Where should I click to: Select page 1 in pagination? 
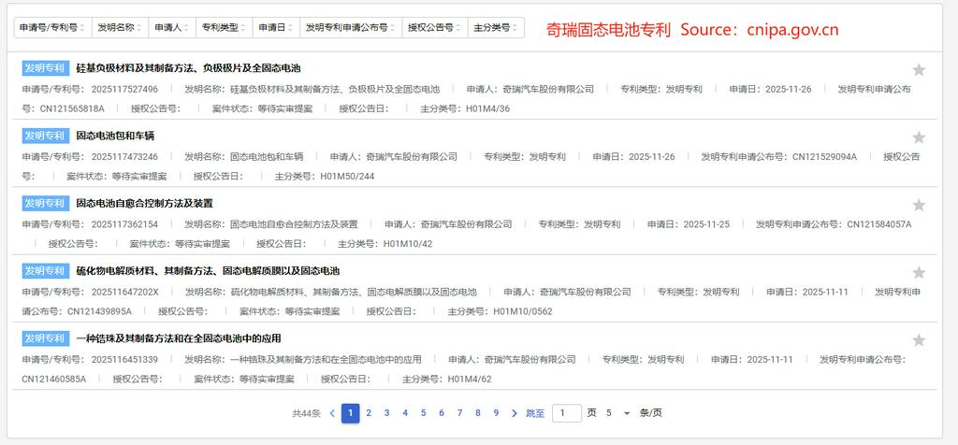[350, 413]
